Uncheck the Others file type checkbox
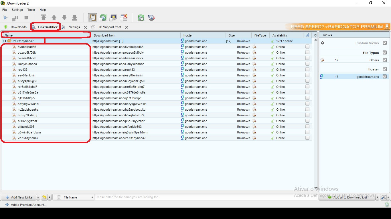Image resolution: width=391 pixels, height=219 pixels. [x=385, y=60]
